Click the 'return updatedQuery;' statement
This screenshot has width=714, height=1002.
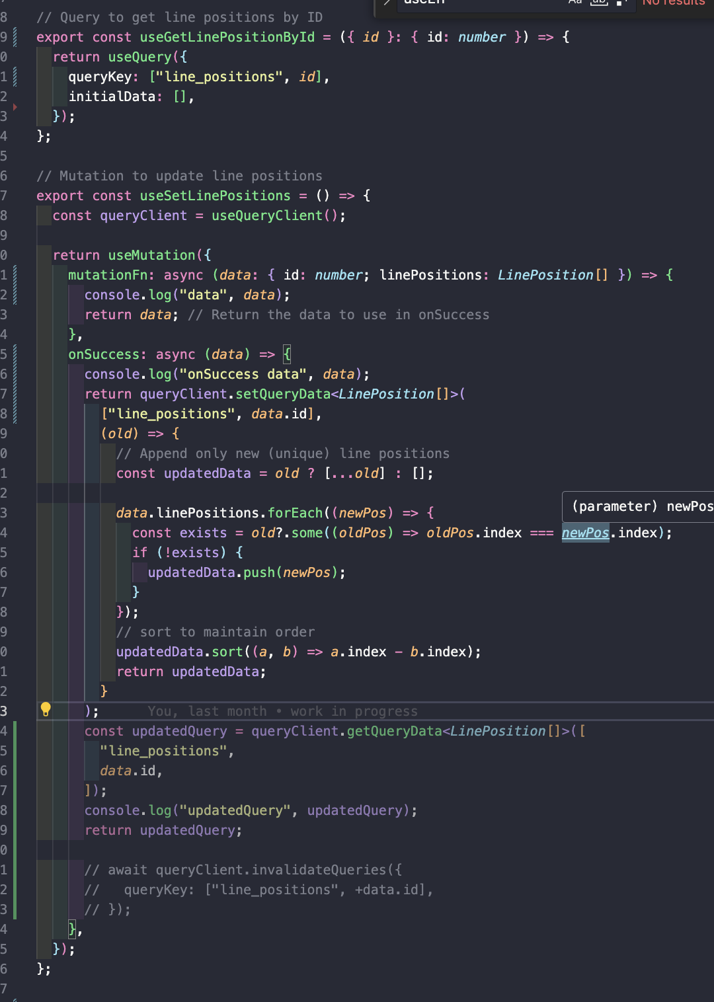(x=163, y=830)
